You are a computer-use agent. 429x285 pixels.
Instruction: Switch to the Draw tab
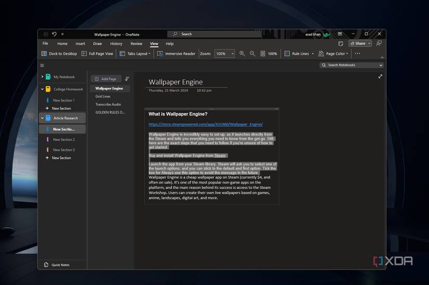(97, 44)
